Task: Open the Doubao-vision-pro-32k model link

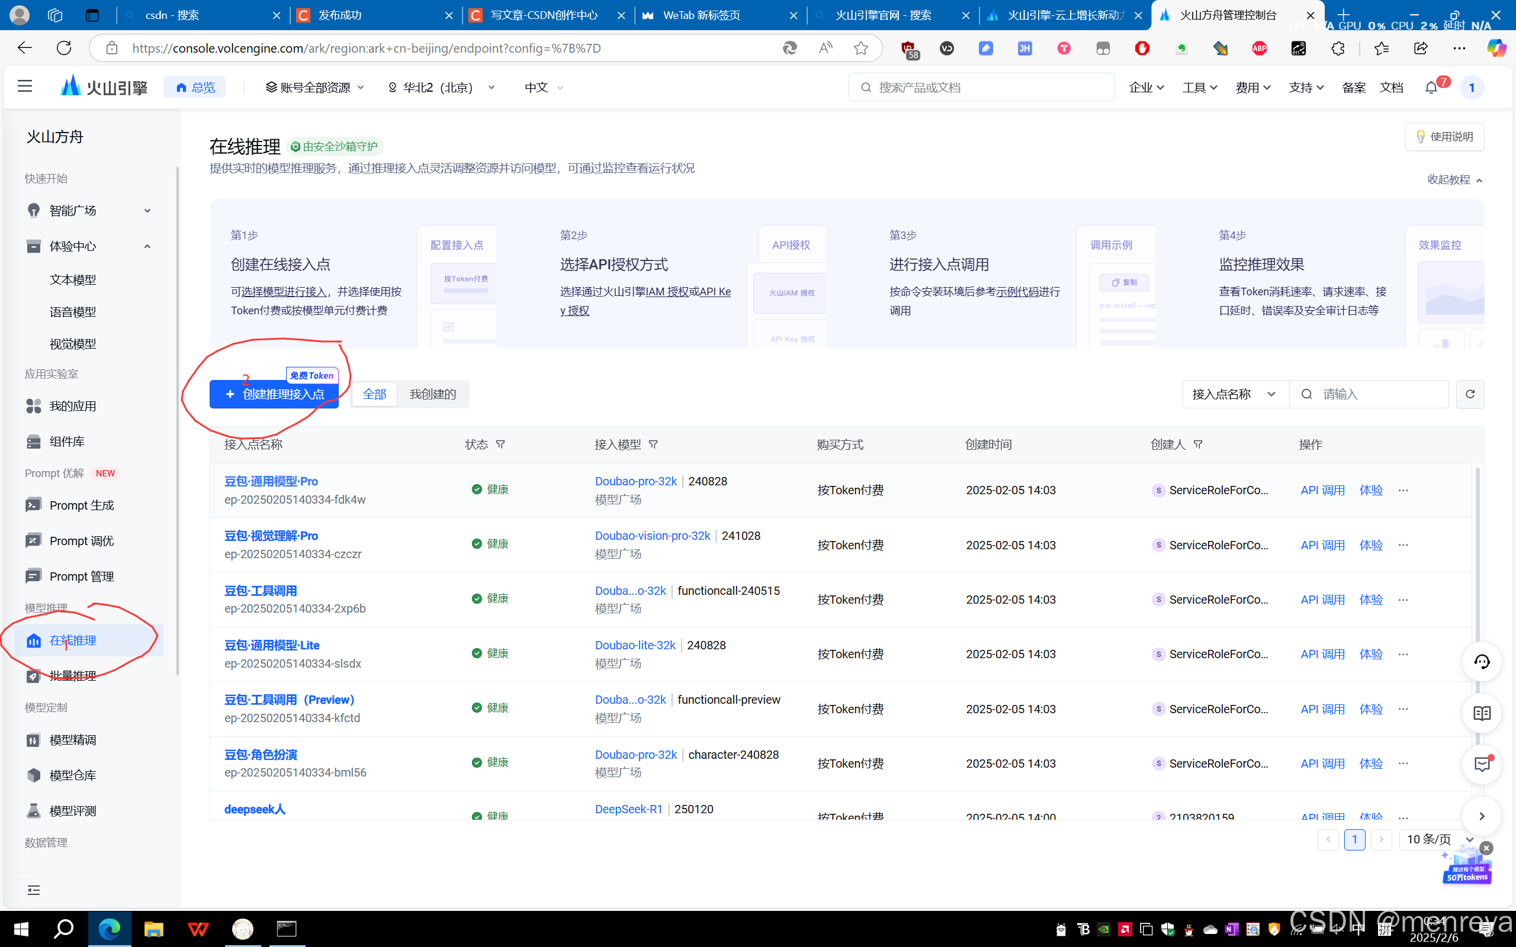Action: tap(652, 536)
